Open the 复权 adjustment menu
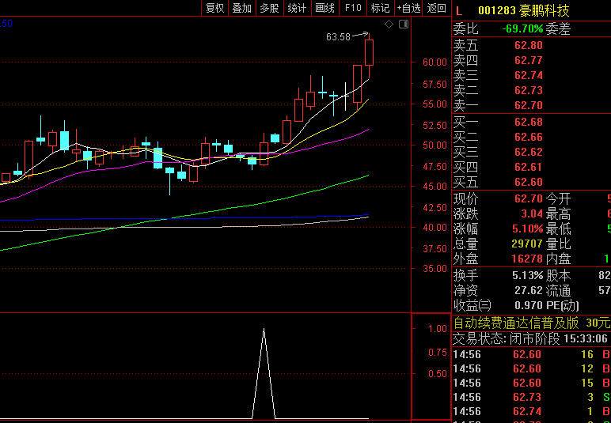The height and width of the screenshot is (423, 611). coord(214,8)
